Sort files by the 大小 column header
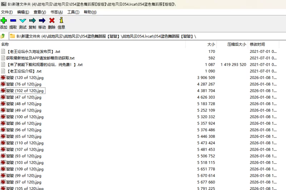286x190 pixels. pyautogui.click(x=211, y=45)
